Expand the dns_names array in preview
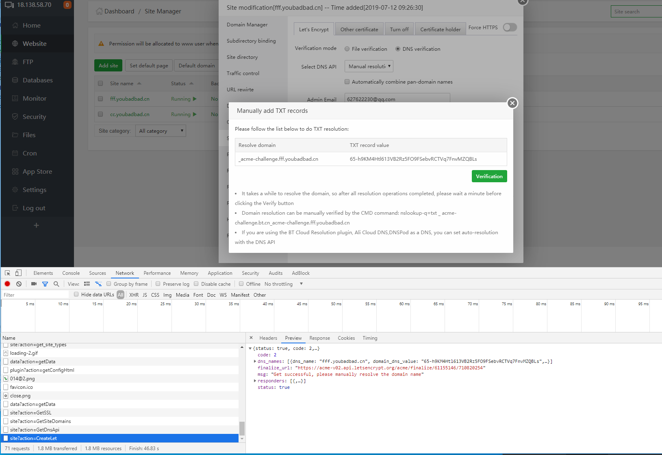 pyautogui.click(x=255, y=361)
